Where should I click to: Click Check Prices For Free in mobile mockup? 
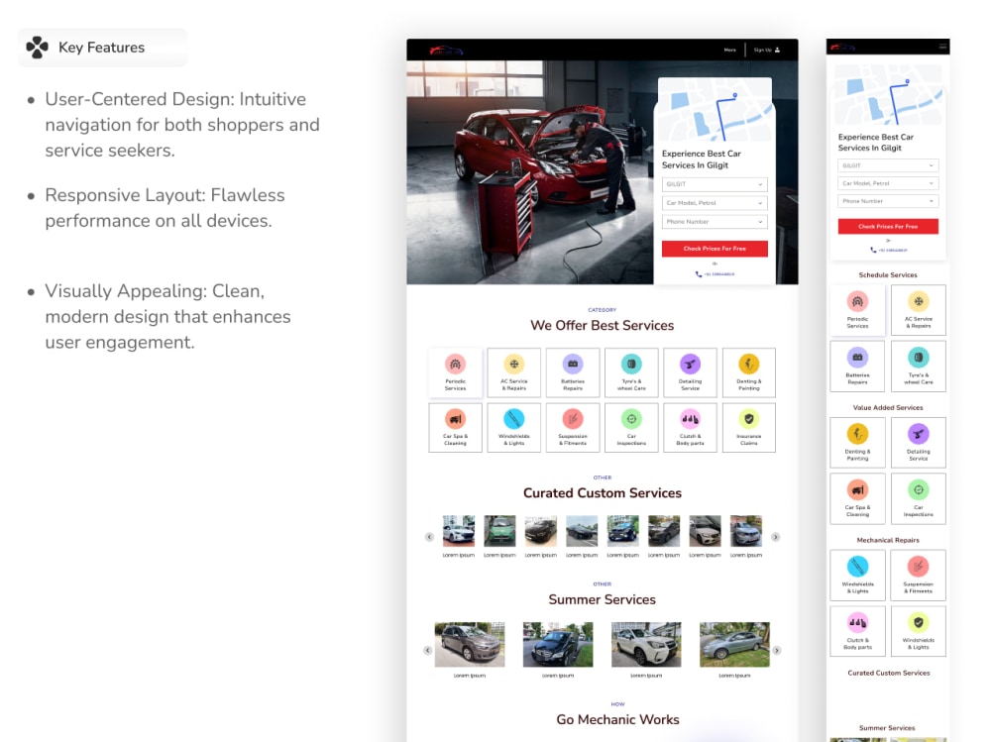tap(888, 226)
